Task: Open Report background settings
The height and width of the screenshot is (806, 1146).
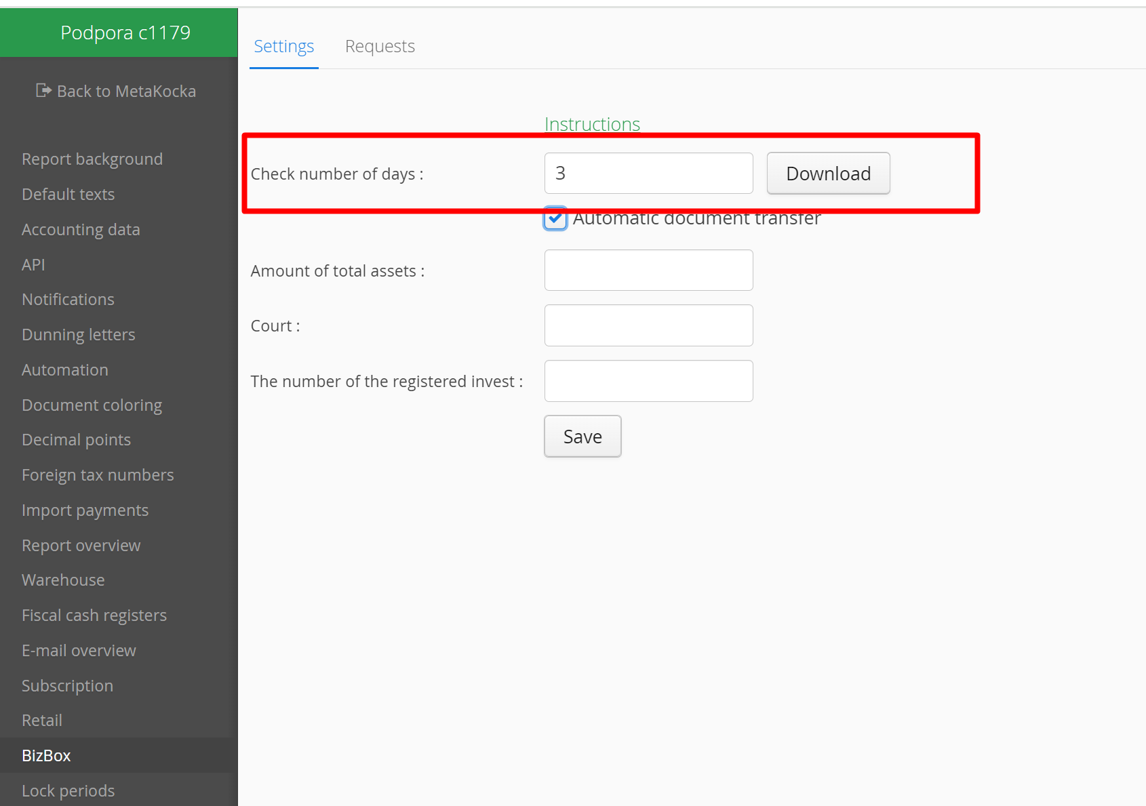Action: pyautogui.click(x=92, y=159)
